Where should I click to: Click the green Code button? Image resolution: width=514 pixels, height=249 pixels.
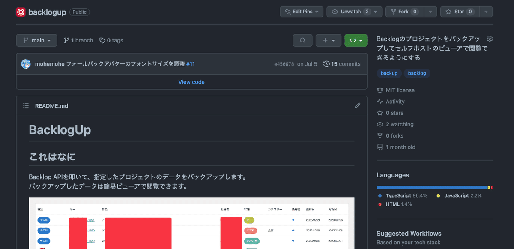tap(353, 40)
